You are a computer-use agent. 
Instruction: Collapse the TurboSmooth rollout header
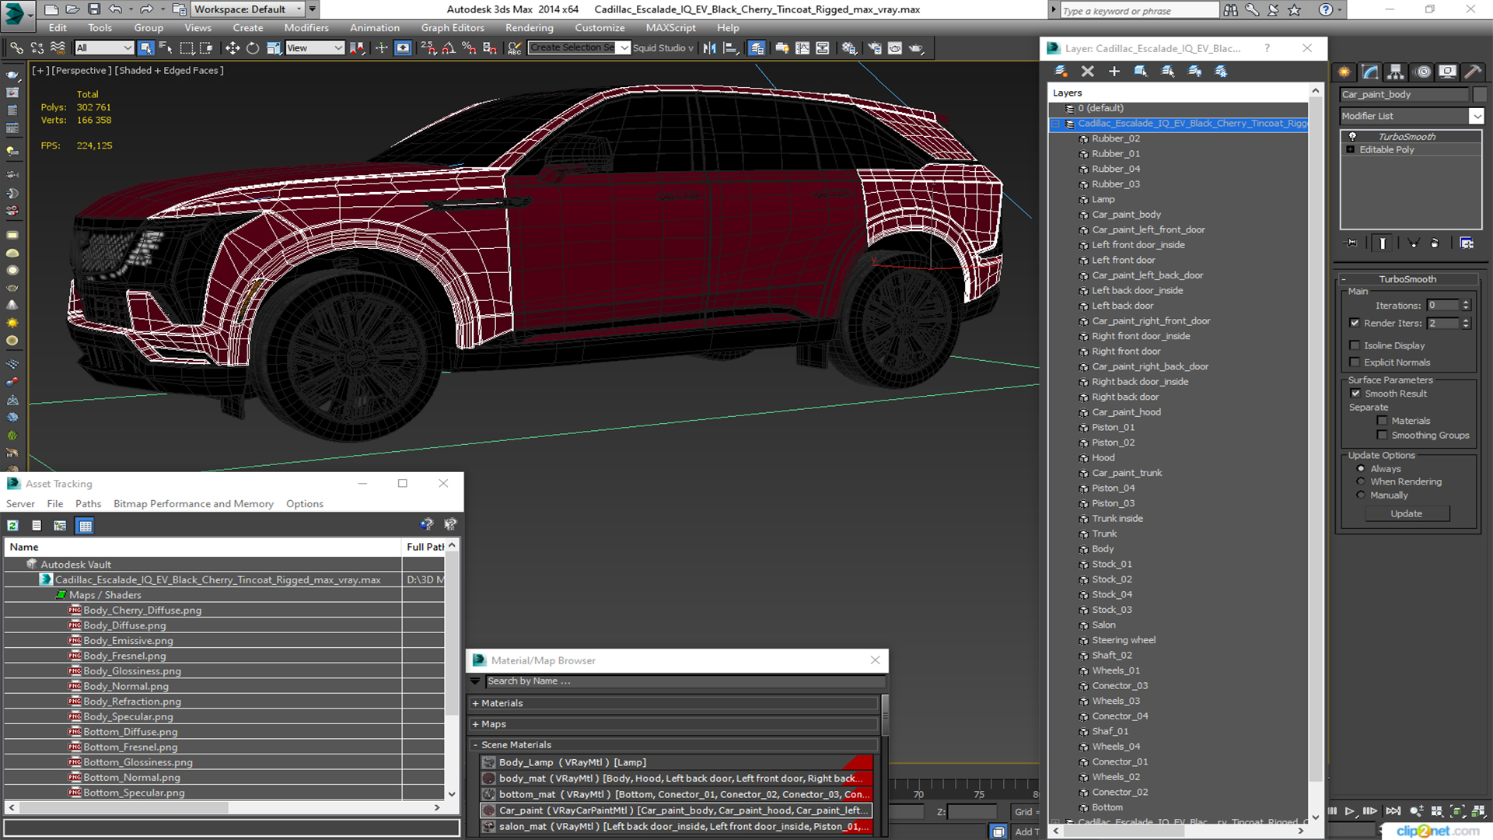(1407, 279)
